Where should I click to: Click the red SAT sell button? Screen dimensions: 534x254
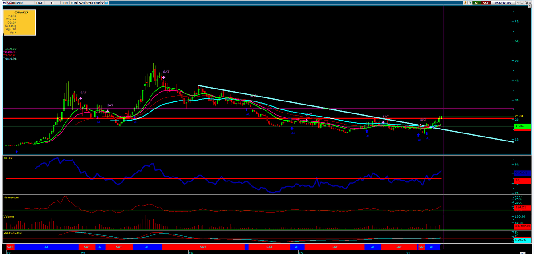486,3
